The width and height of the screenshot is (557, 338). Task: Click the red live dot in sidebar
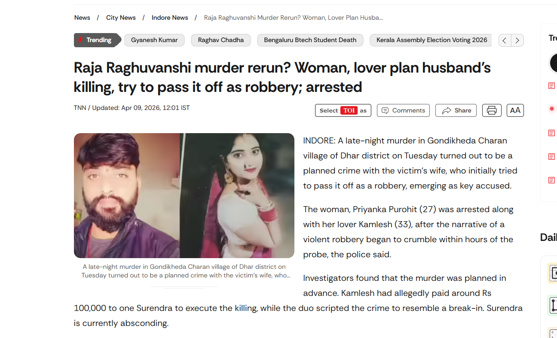[552, 109]
